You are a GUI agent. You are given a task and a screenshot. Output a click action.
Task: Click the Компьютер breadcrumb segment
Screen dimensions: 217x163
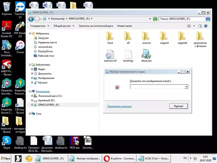tap(58, 19)
